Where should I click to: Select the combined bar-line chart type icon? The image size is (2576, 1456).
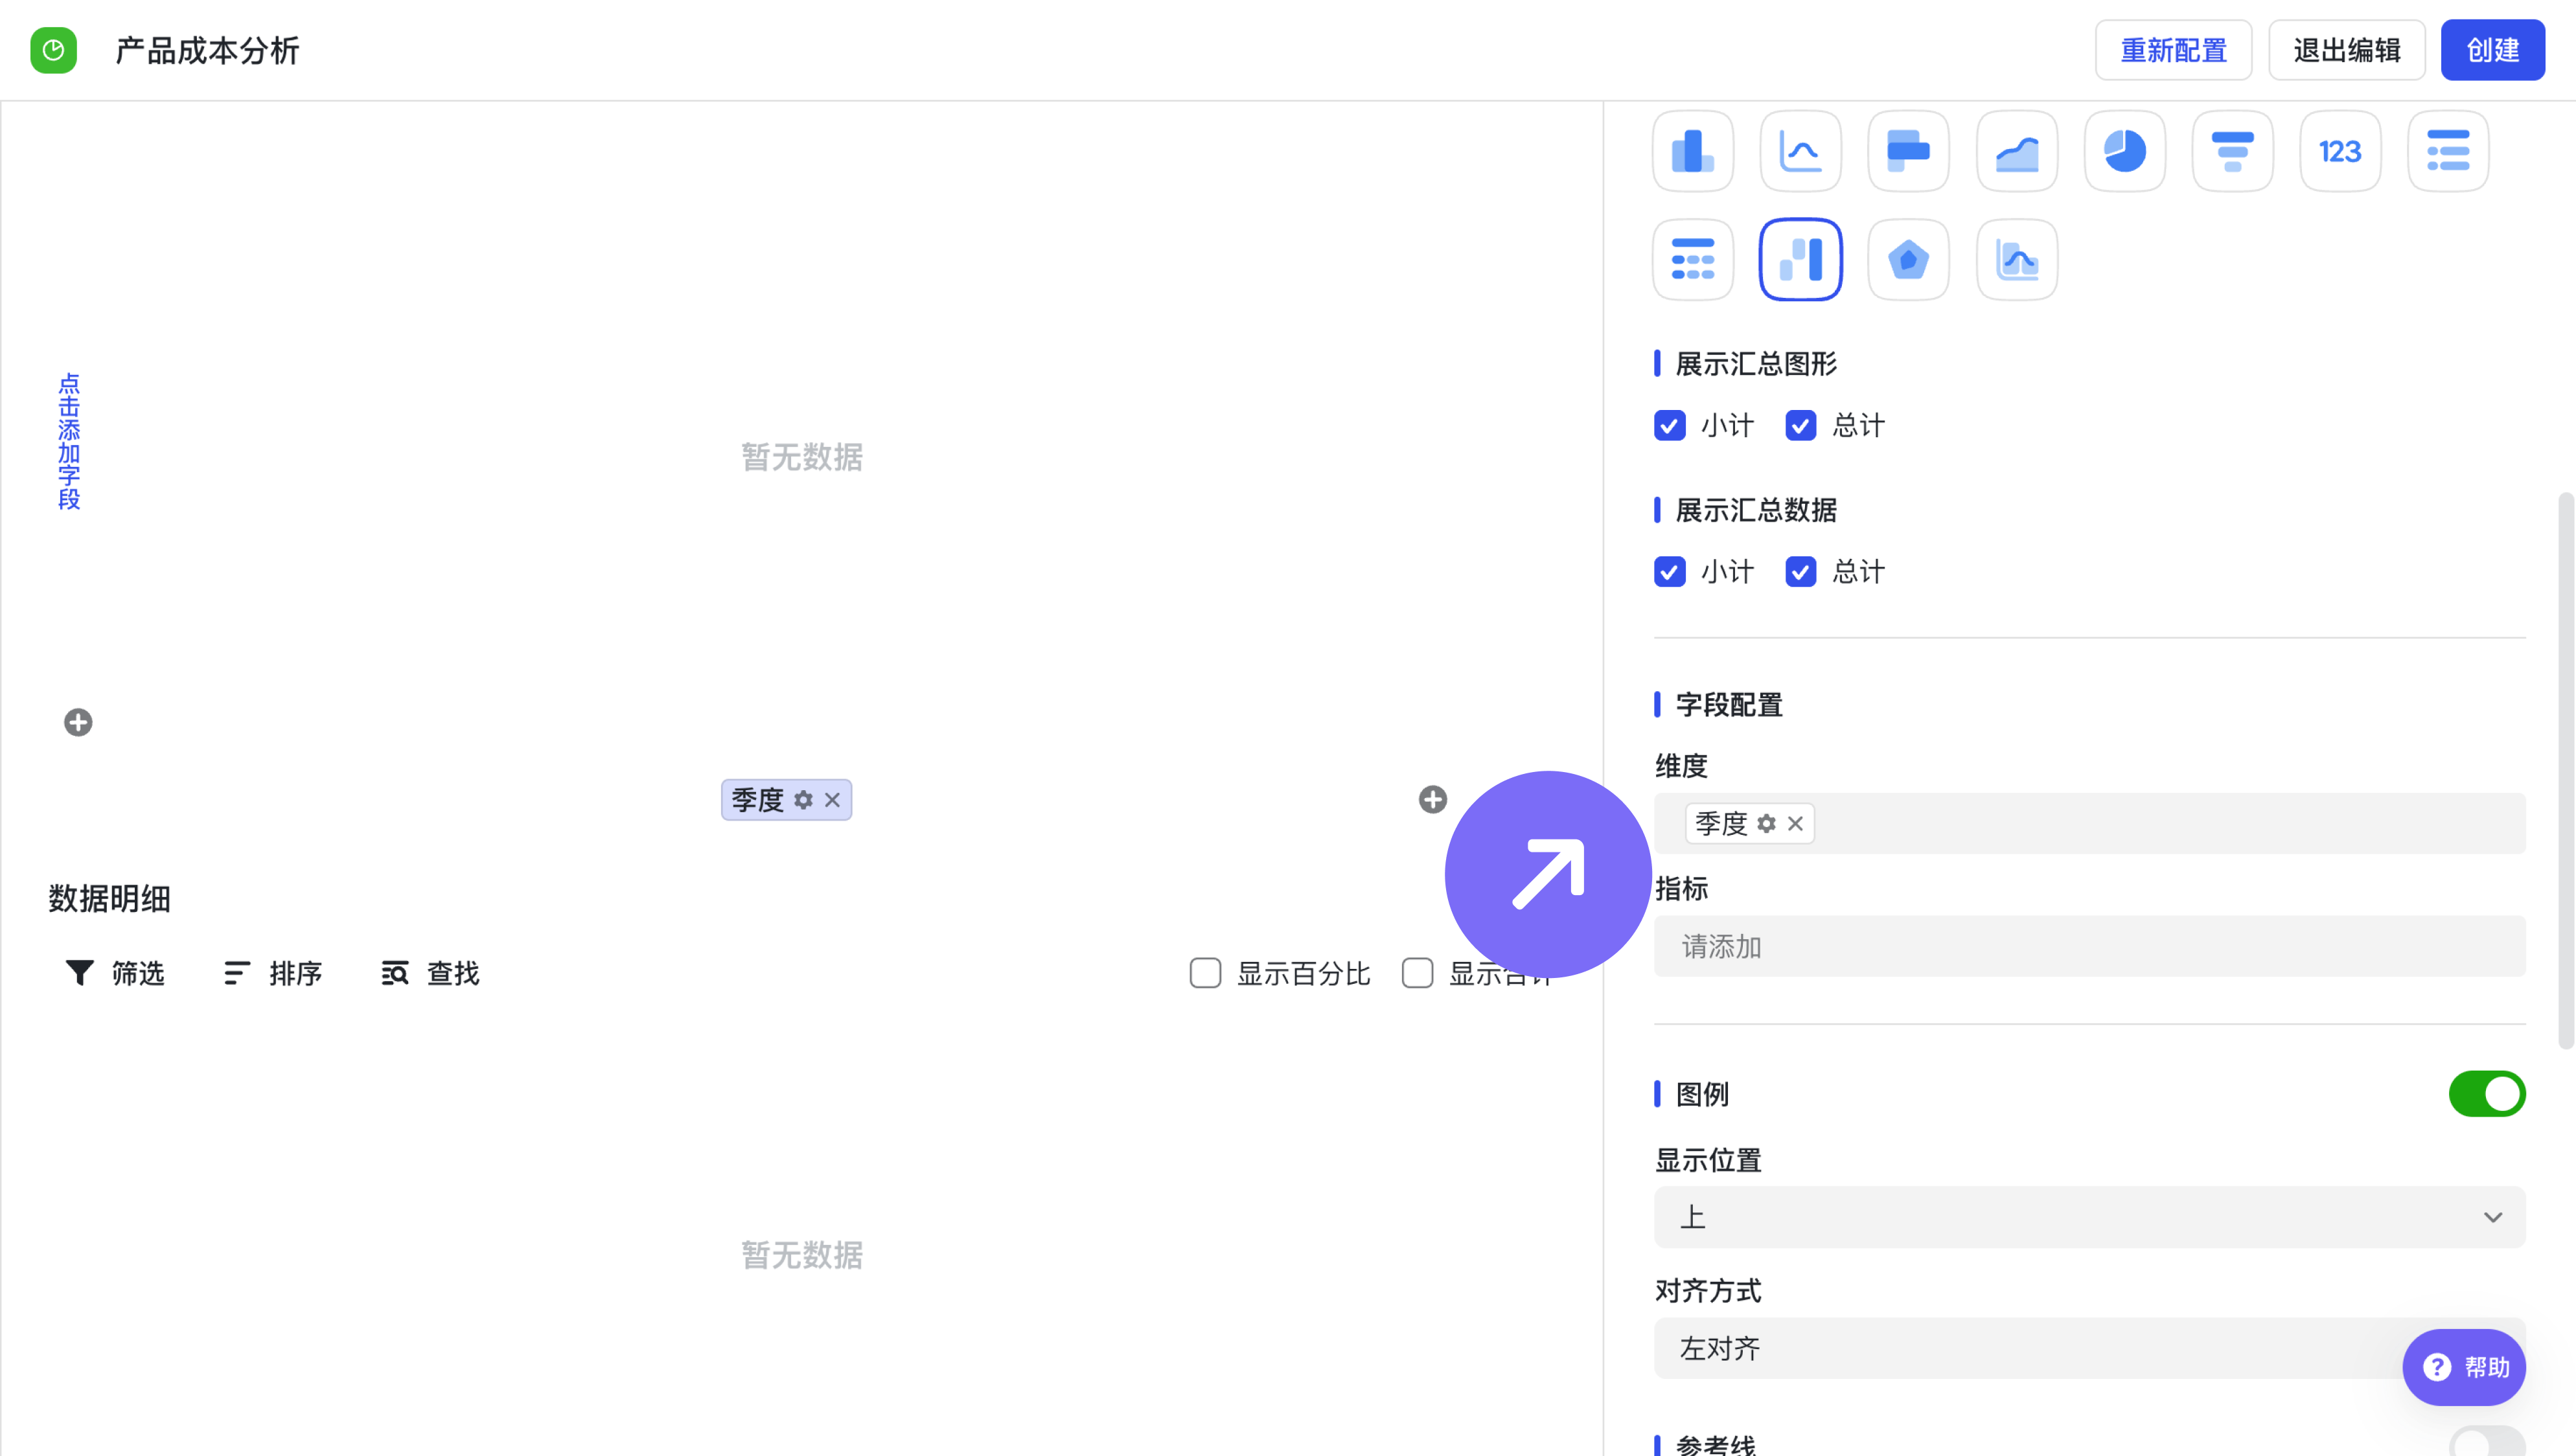2017,259
